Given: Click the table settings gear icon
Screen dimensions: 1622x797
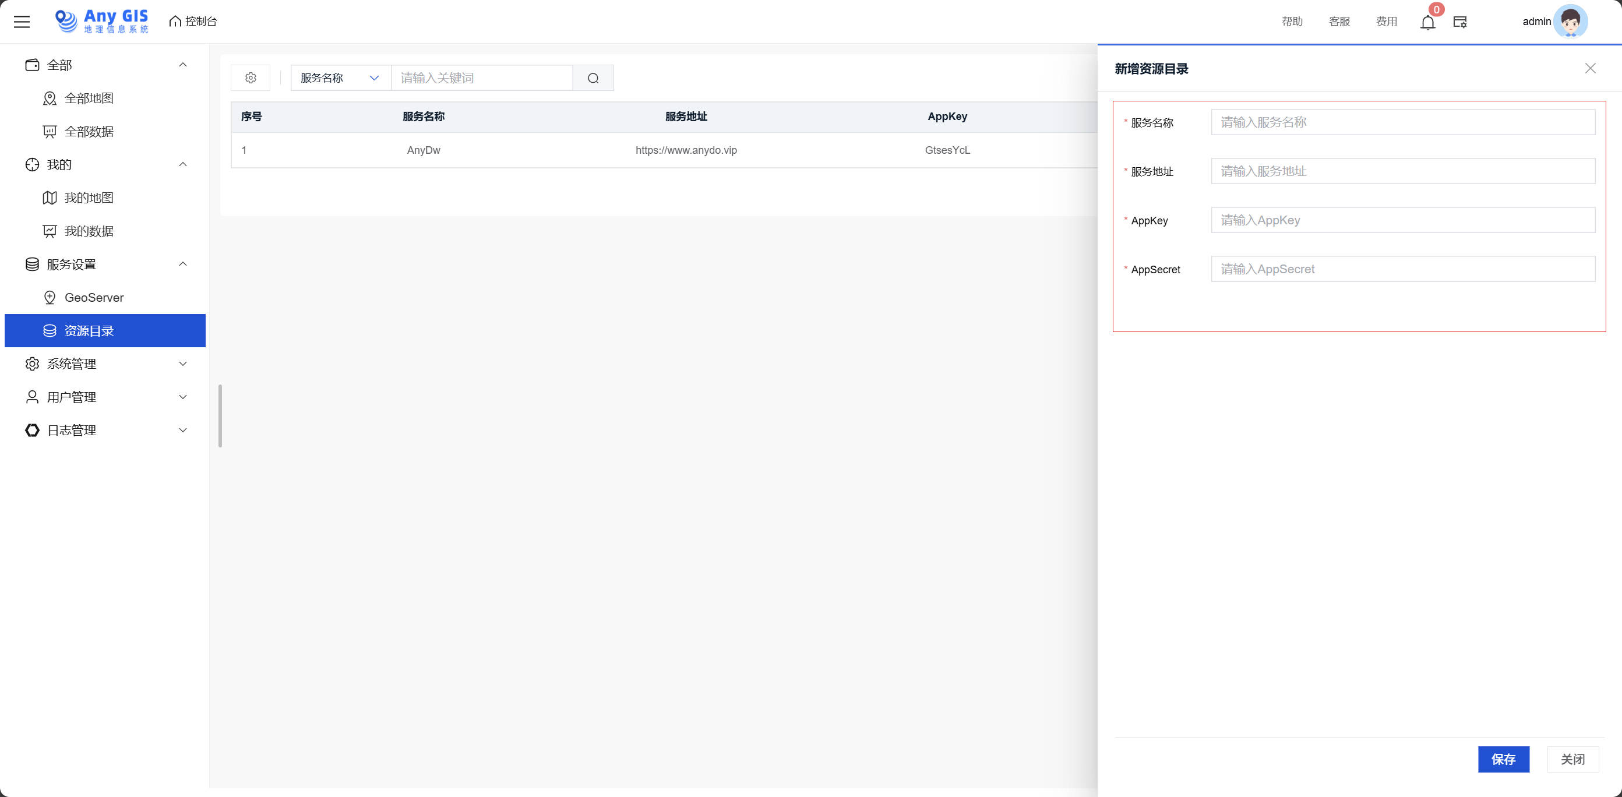Looking at the screenshot, I should pyautogui.click(x=251, y=78).
